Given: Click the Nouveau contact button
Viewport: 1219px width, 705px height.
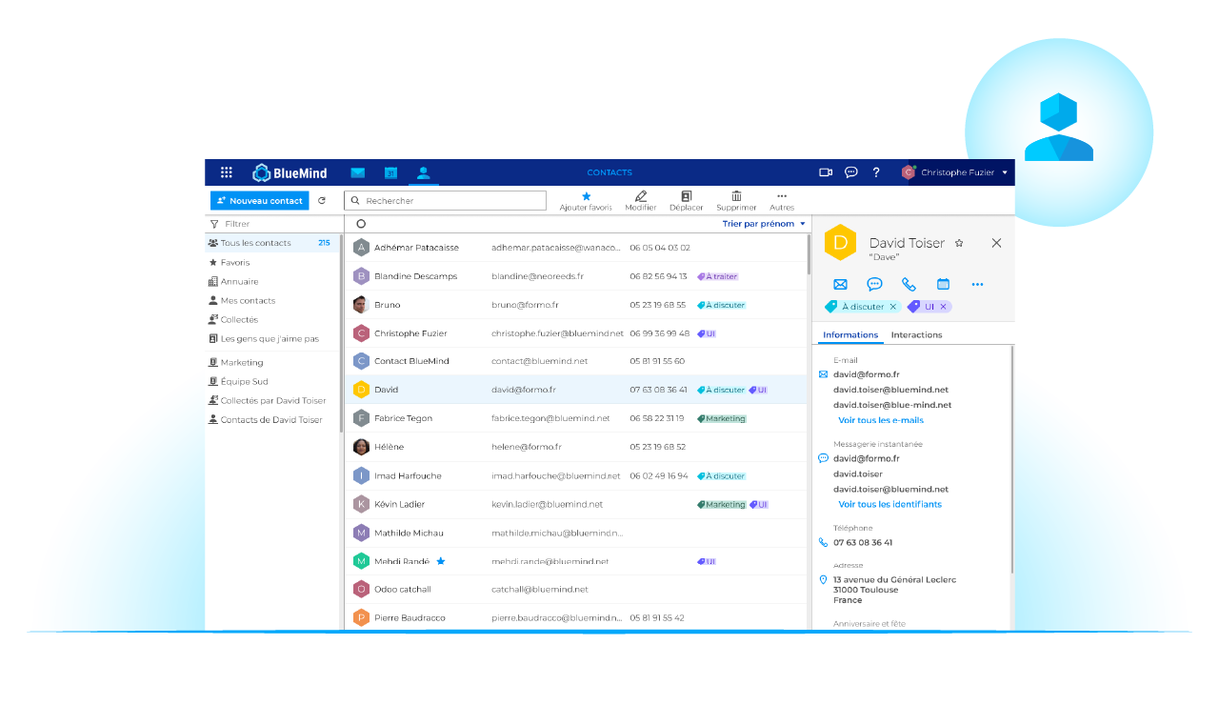Looking at the screenshot, I should [260, 201].
